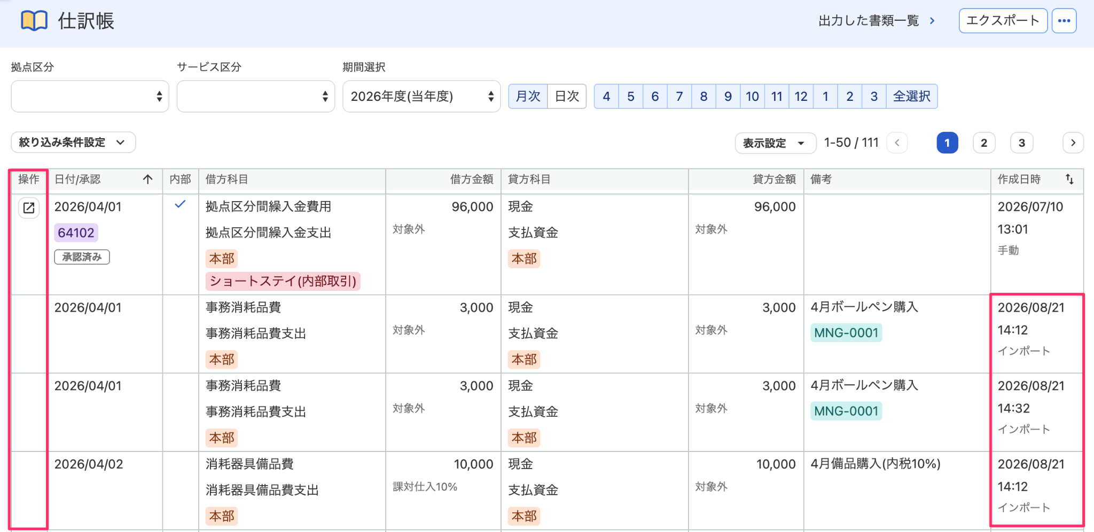Click the 内部 checkmark in first row

180,204
